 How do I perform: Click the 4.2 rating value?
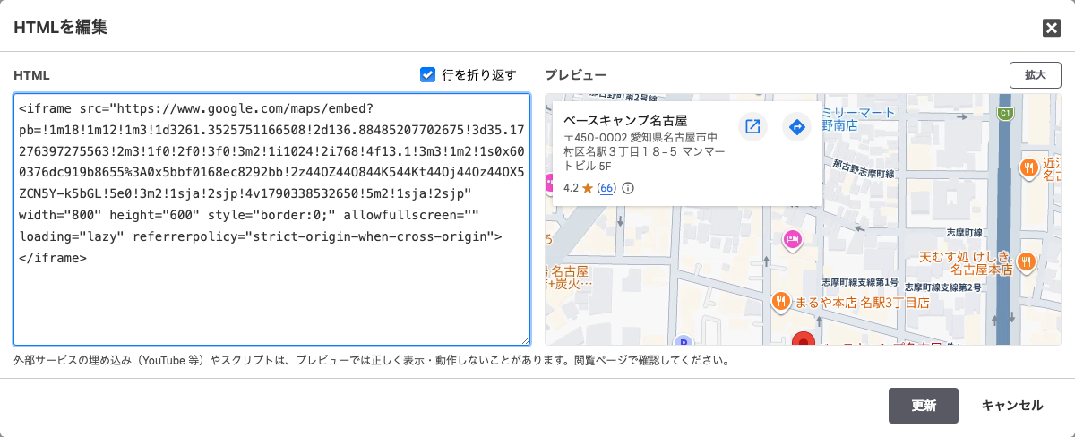point(572,188)
